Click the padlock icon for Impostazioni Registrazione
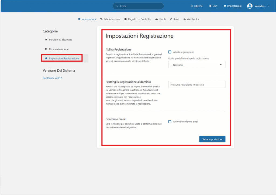The image size is (276, 195). 46,58
